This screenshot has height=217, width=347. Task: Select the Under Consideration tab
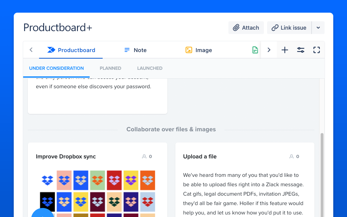pos(56,68)
